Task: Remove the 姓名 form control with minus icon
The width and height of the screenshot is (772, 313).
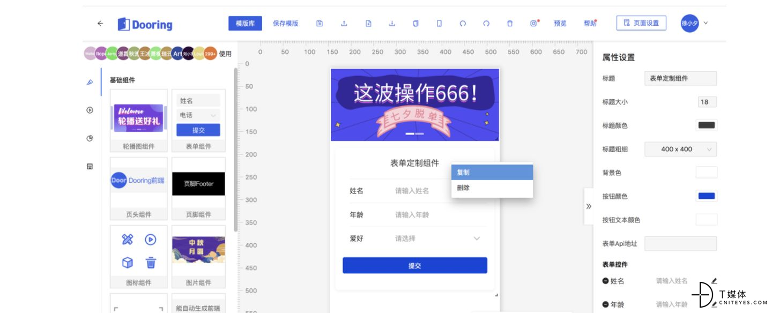Action: 606,281
